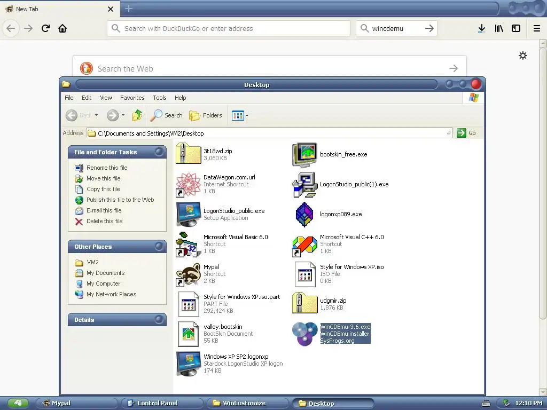Open the Tools menu
This screenshot has width=547, height=410.
coord(159,98)
